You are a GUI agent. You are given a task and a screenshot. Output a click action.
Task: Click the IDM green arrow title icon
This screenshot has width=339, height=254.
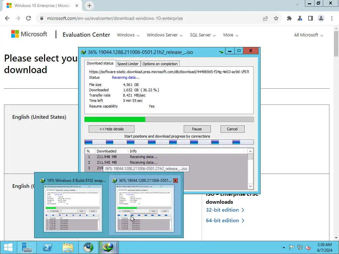tap(221, 52)
